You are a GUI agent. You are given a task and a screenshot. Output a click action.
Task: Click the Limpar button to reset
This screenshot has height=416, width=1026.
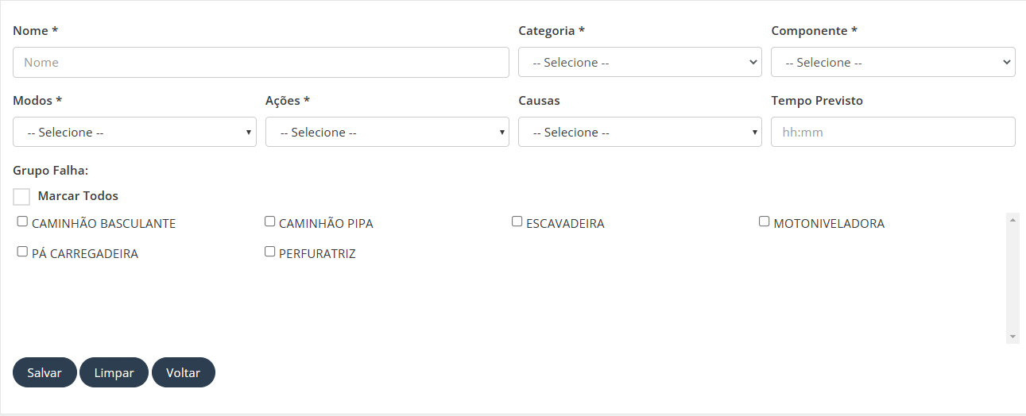coord(114,372)
